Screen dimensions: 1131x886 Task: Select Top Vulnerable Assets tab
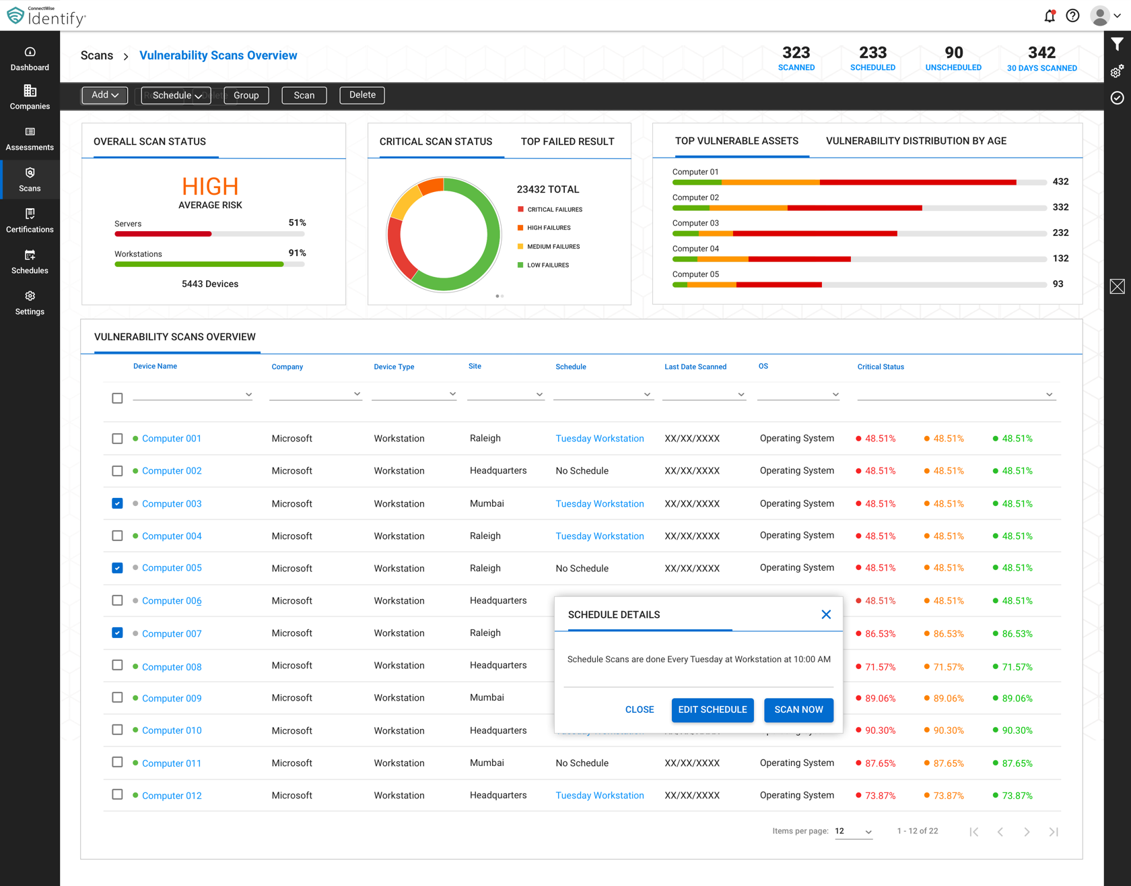(736, 141)
